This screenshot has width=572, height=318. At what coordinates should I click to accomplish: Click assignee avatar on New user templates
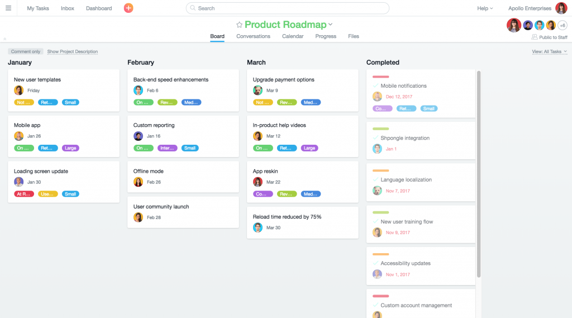pos(18,90)
